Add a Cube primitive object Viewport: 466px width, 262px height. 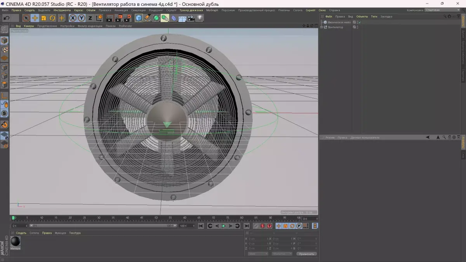(139, 18)
